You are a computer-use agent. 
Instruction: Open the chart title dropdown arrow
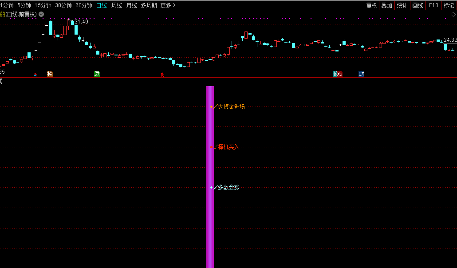pos(41,14)
